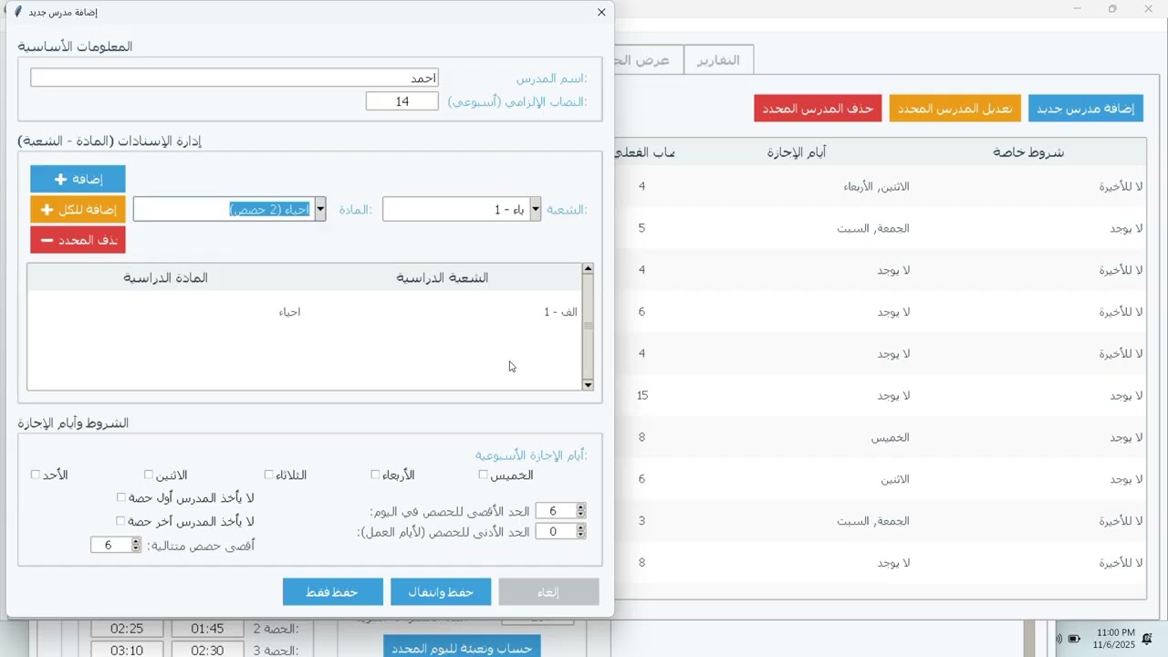Click حذف المدرس المحدد red button in main window

pos(818,109)
